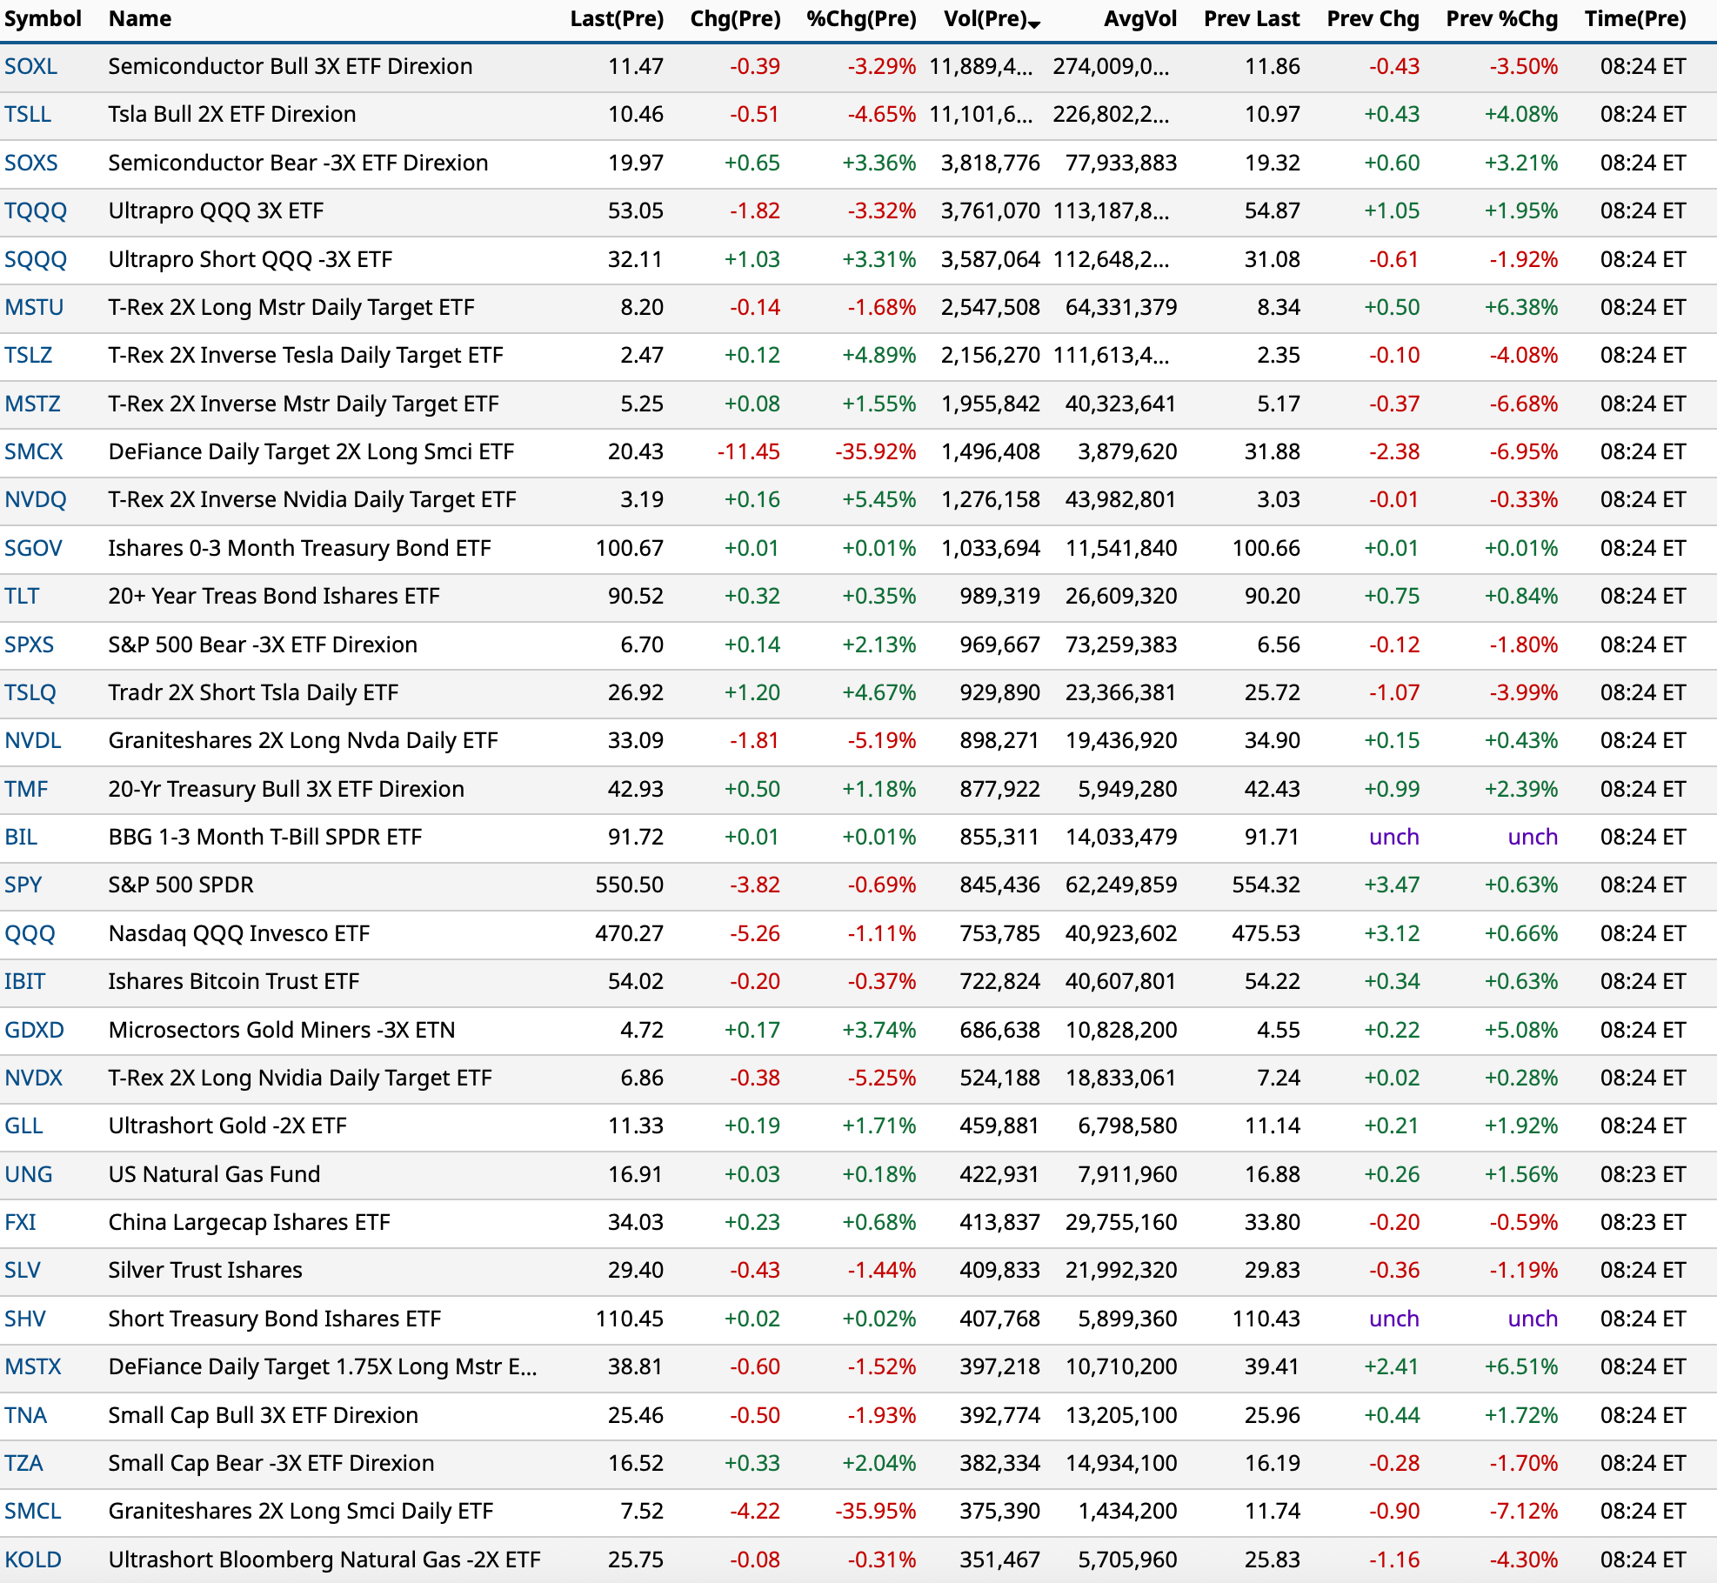Select the Nasdaq QQQ Invesco ETF row
The height and width of the screenshot is (1583, 1717).
pos(238,933)
